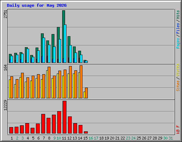Select the short orange sites bar for day 15

[x=86, y=93]
